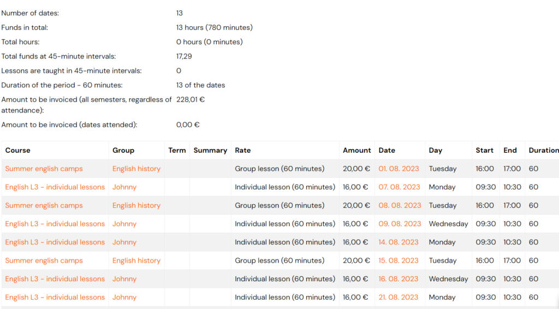The image size is (559, 309).
Task: Open the 01. 08. 2023 date link
Action: (399, 169)
